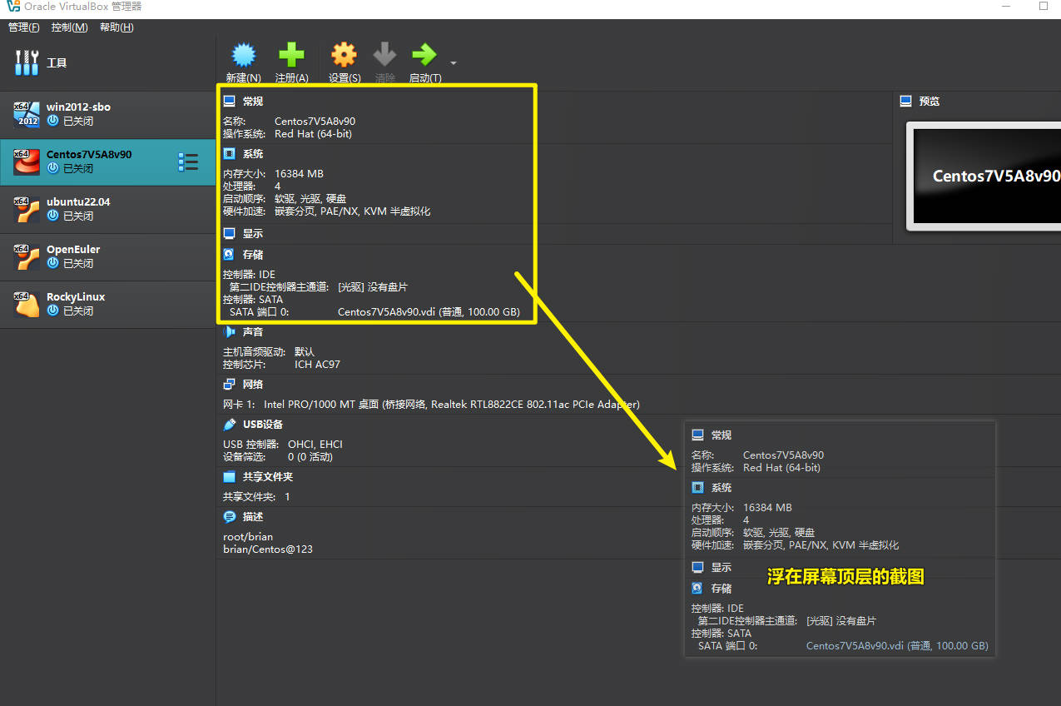1061x706 pixels.
Task: Click 16384 MB memory value in Manager details
Action: (299, 174)
